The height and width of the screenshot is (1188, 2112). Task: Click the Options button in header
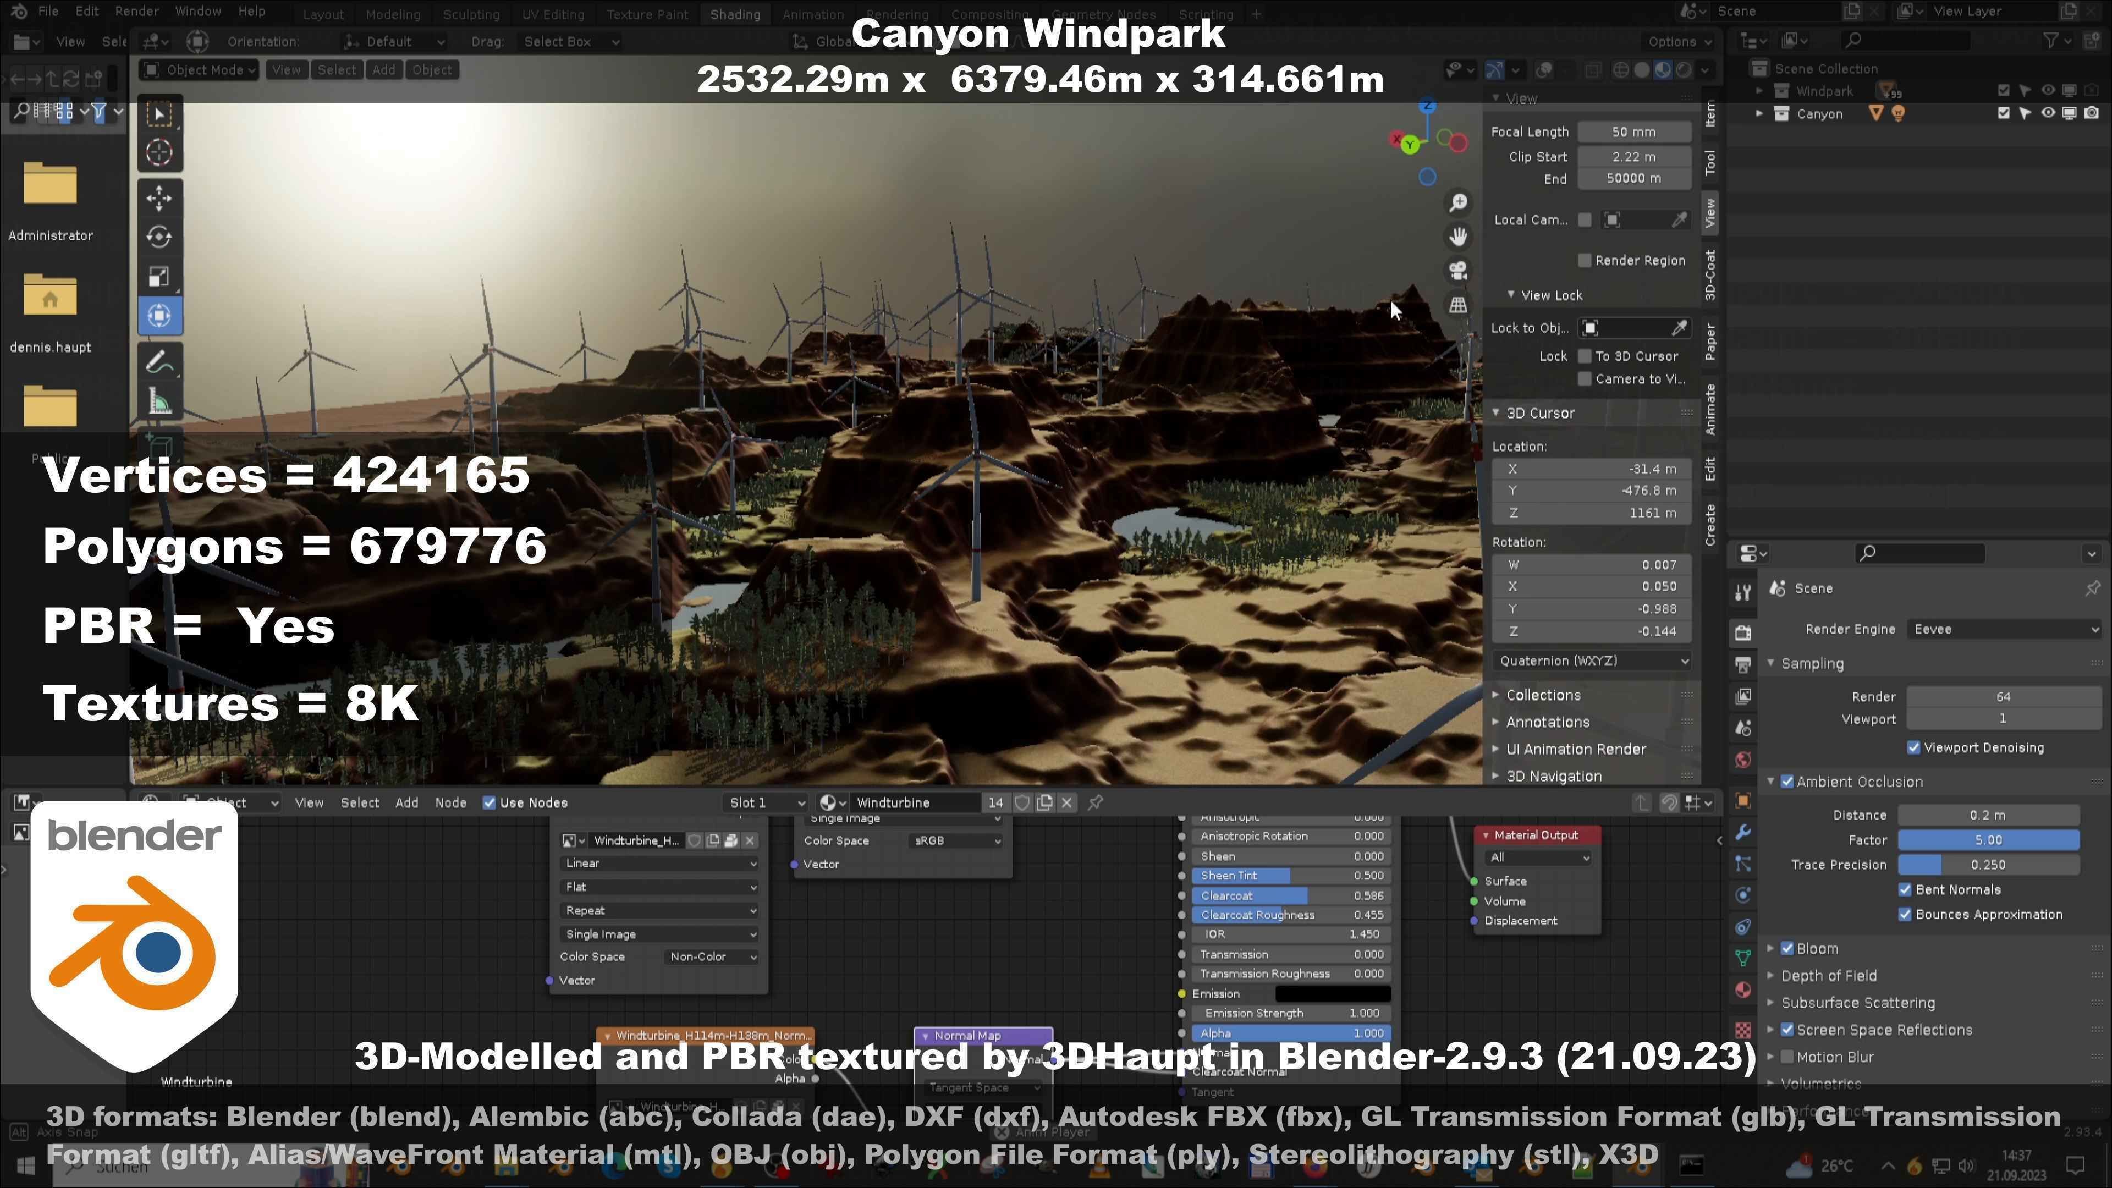1679,42
